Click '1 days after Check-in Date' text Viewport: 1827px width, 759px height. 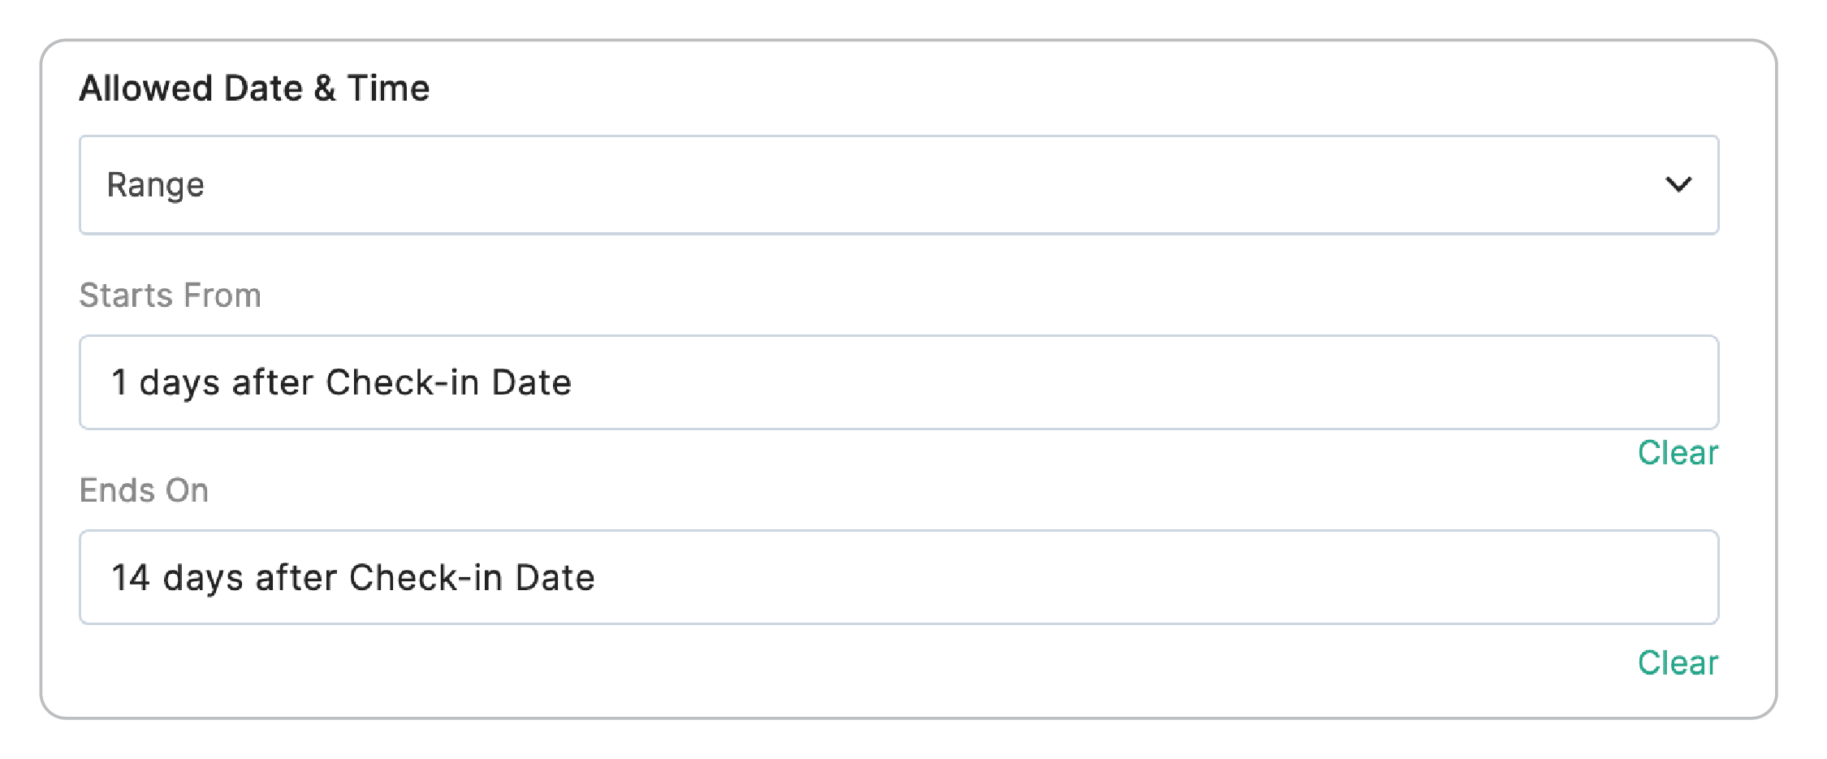point(341,382)
